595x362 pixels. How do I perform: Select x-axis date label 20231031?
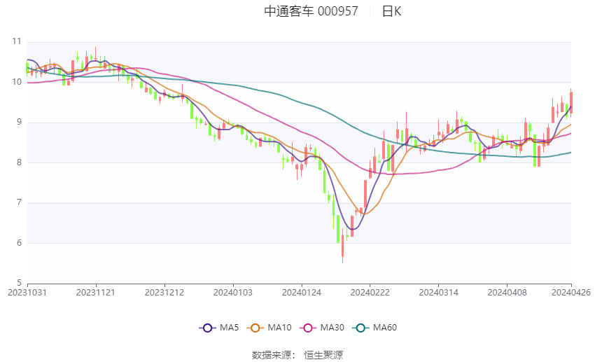pyautogui.click(x=27, y=293)
